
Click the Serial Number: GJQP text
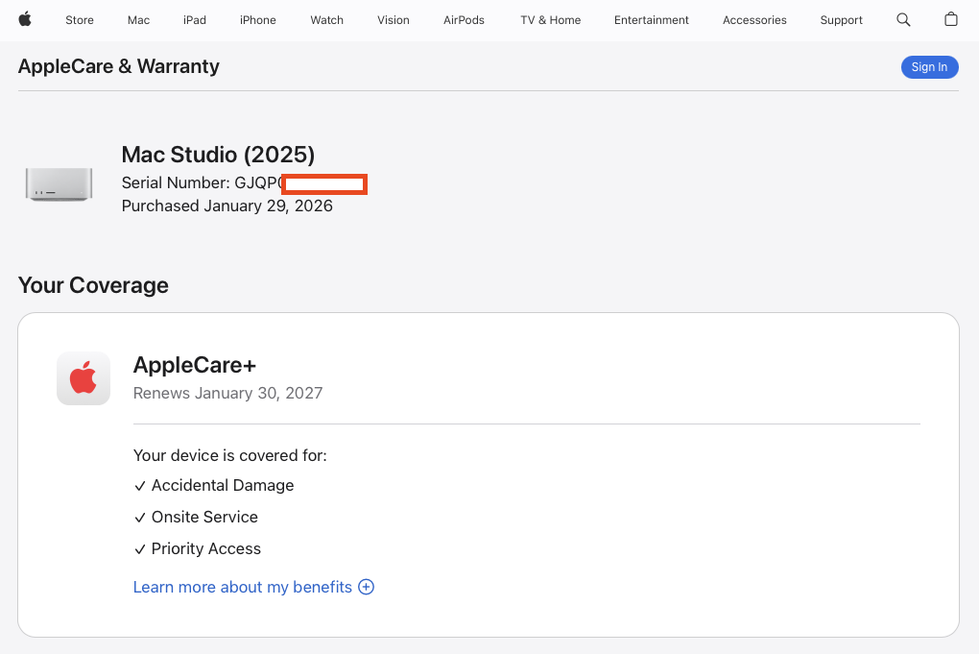pyautogui.click(x=200, y=183)
